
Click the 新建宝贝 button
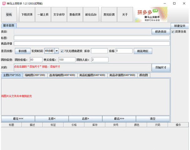point(180,26)
